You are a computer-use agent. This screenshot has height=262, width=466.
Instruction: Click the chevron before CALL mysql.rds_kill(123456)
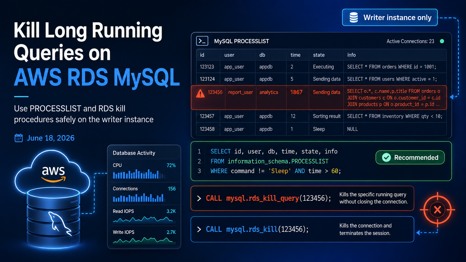click(x=199, y=229)
